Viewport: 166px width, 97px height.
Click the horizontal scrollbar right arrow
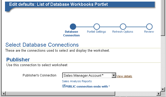pyautogui.click(x=159, y=94)
